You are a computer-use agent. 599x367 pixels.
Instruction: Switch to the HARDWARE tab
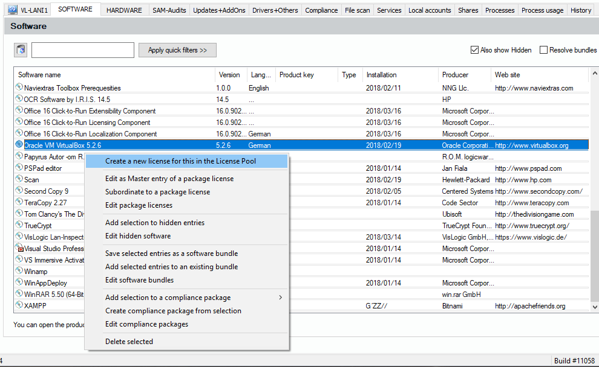point(124,10)
